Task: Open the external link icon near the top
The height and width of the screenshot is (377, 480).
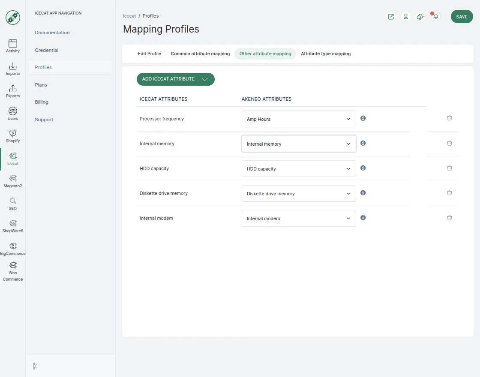Action: pos(390,16)
